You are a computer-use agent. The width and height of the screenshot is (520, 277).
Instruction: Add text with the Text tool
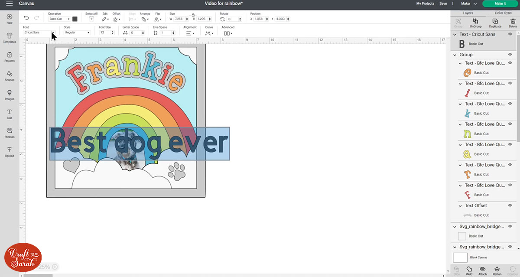click(9, 114)
